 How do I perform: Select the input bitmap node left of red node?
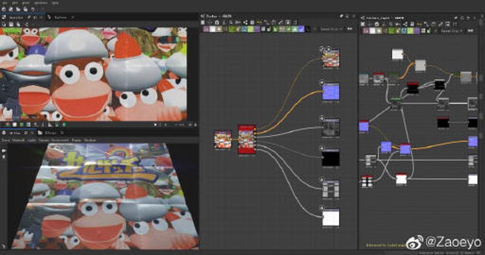point(222,140)
